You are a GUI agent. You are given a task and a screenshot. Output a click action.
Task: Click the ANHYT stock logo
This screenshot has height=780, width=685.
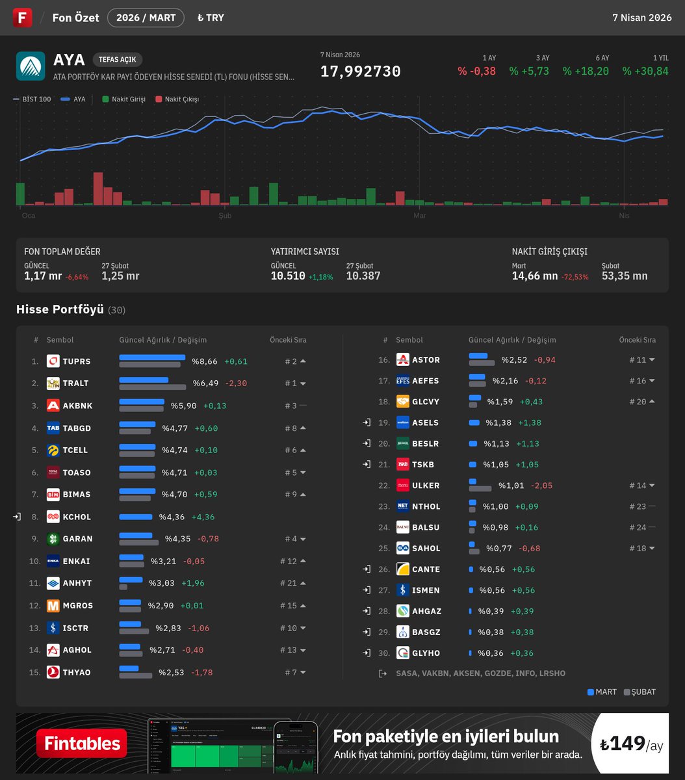pyautogui.click(x=53, y=584)
